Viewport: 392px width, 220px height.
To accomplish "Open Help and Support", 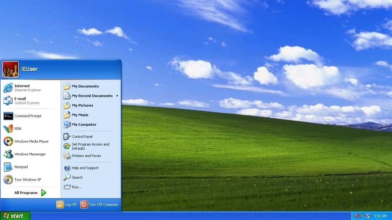I will [x=85, y=168].
